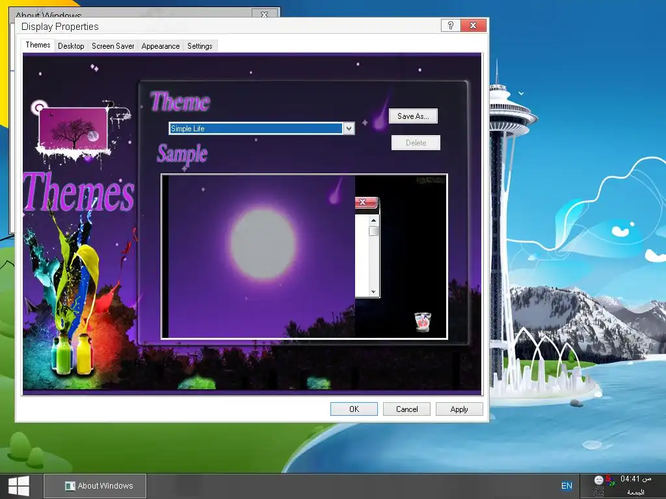Confirm with the OK button
Screen dimensions: 666x499
point(354,409)
